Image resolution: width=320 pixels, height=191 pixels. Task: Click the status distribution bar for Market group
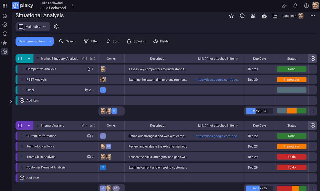[x=291, y=111]
